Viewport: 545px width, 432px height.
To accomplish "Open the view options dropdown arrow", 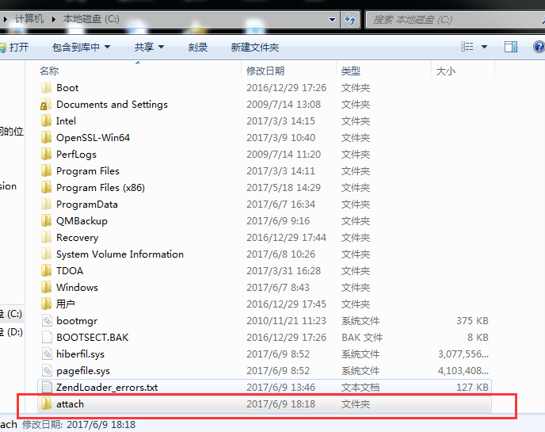I will click(484, 47).
